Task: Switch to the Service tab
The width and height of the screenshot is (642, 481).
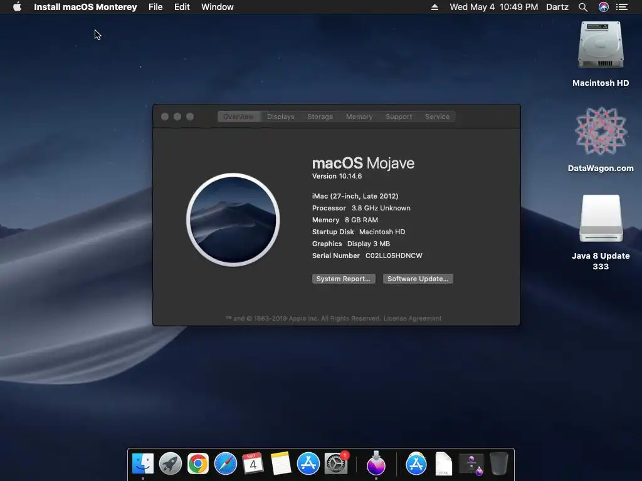Action: [437, 116]
